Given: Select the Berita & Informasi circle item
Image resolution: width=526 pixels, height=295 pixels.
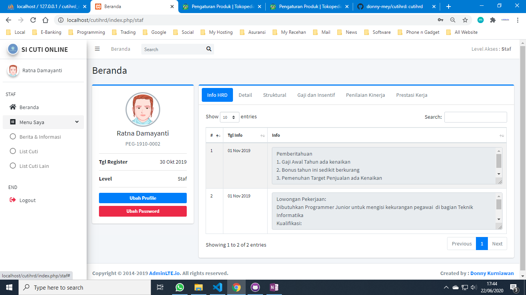Looking at the screenshot, I should pyautogui.click(x=13, y=137).
